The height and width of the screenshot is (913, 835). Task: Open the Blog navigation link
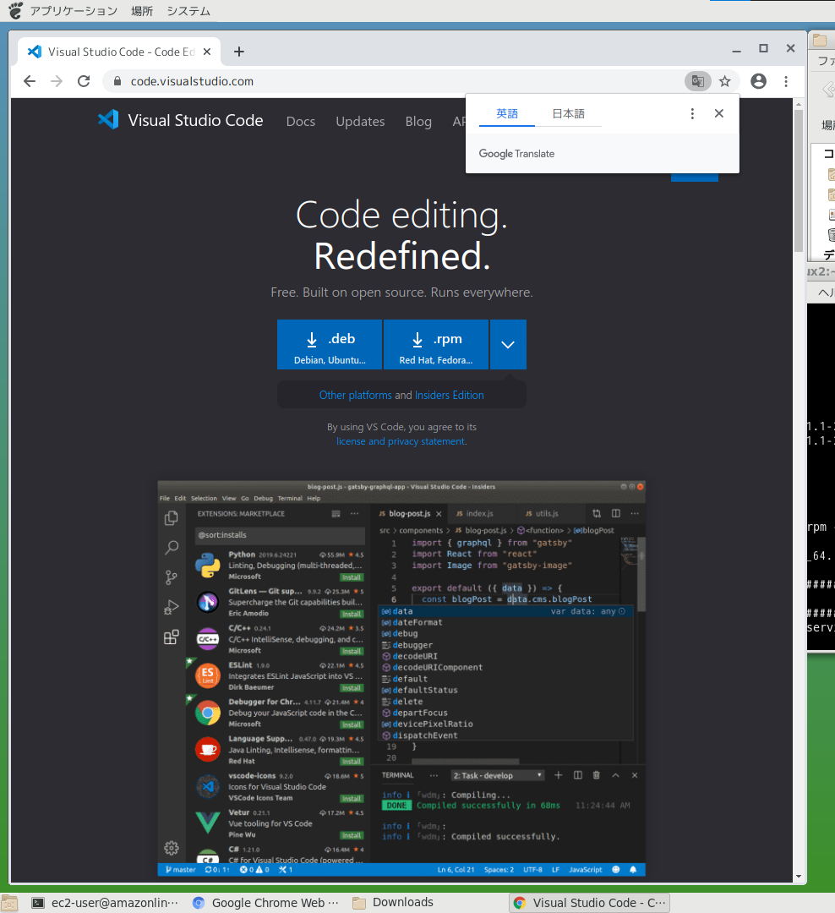[x=418, y=122]
